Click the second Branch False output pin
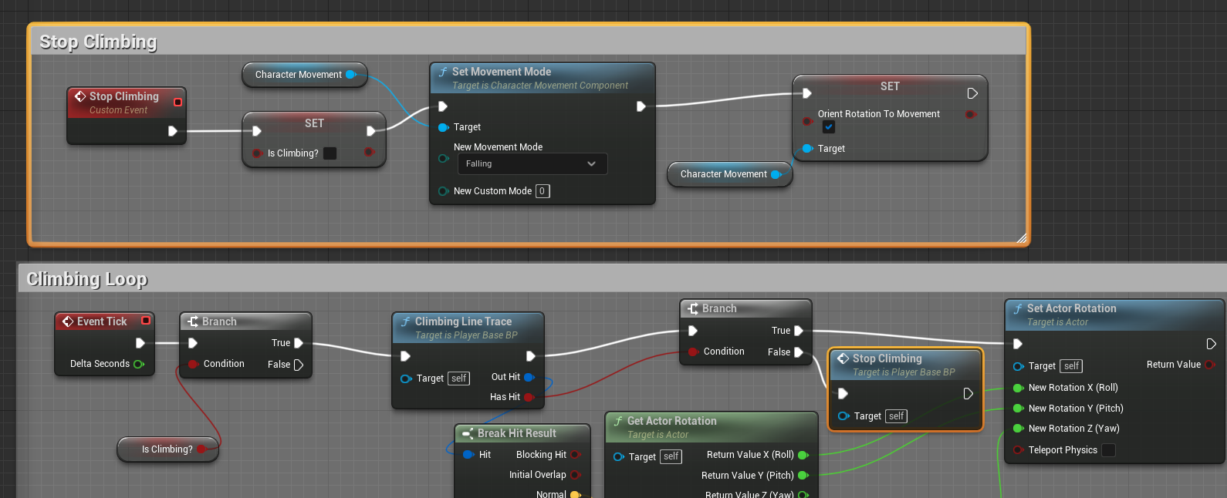 (x=799, y=352)
